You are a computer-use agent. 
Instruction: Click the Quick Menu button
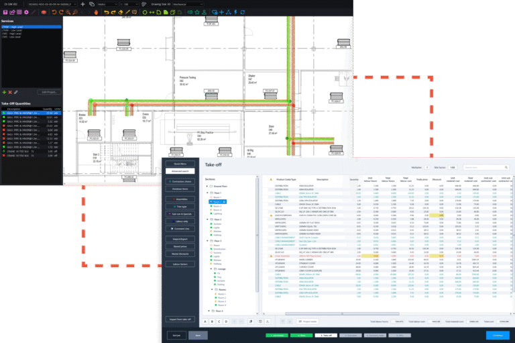(180, 164)
